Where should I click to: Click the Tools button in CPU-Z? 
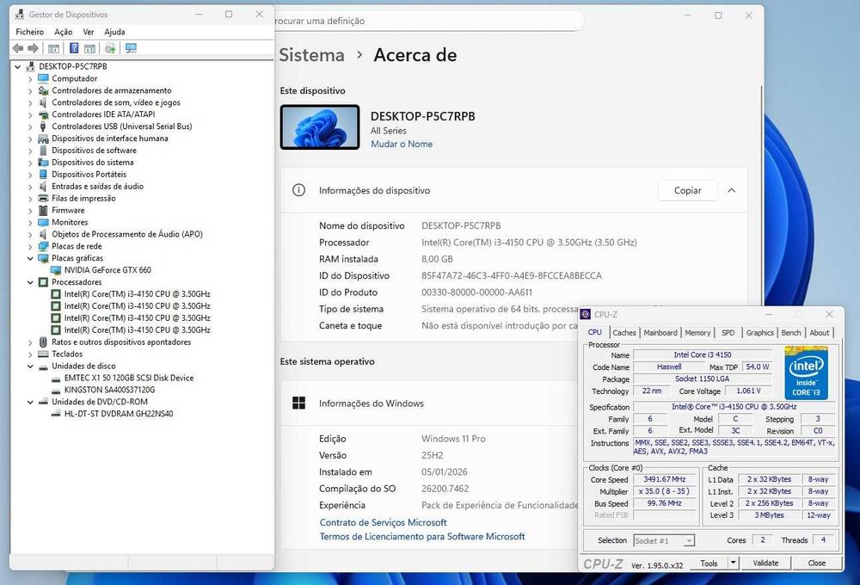coord(708,563)
